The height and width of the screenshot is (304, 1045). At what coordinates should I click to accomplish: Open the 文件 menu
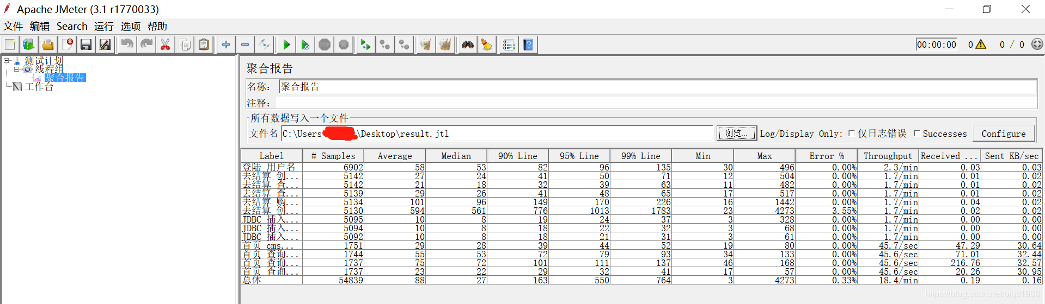point(13,26)
